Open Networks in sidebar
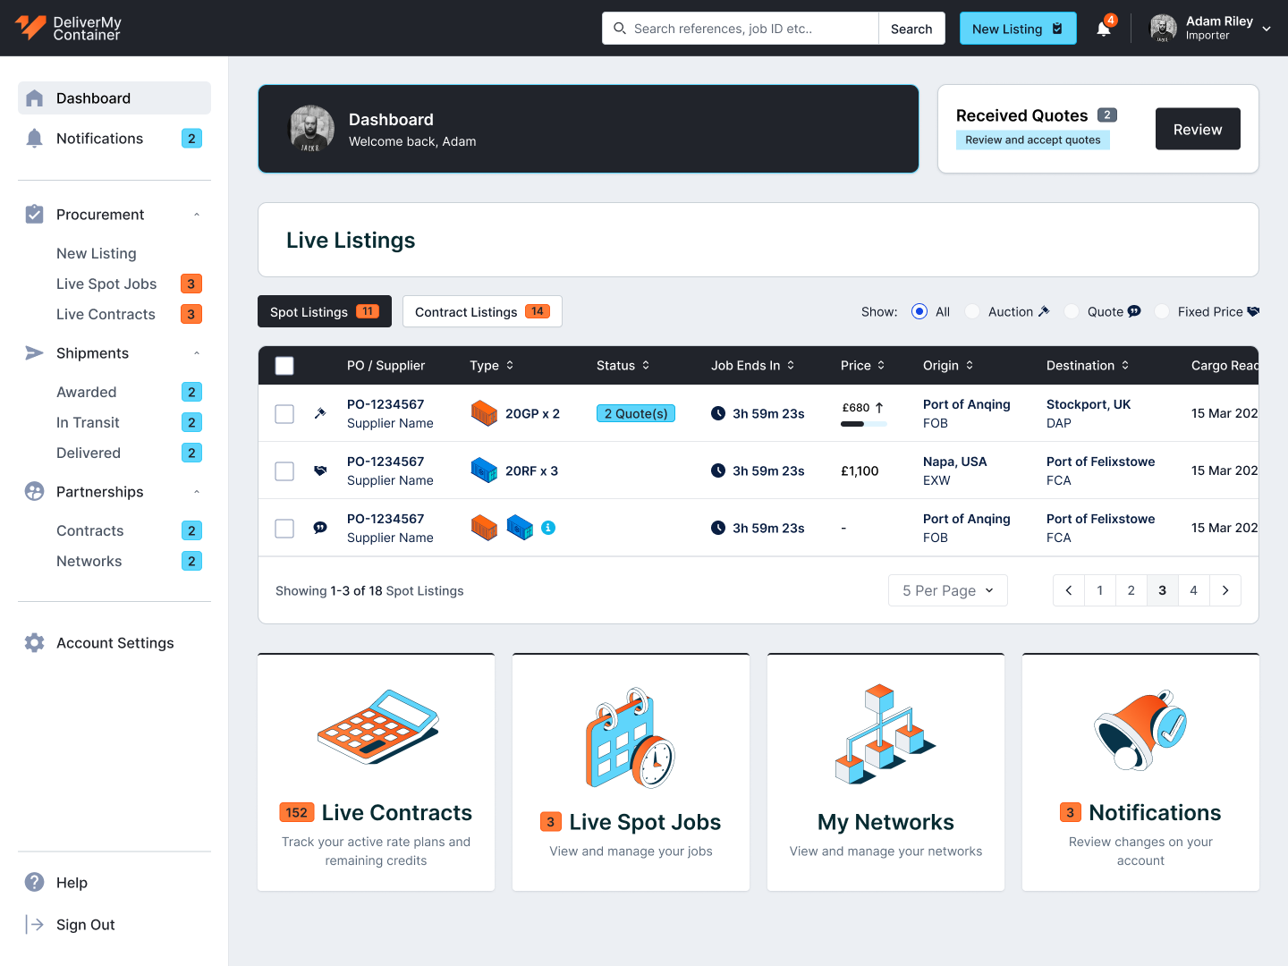Viewport: 1288px width, 966px height. click(89, 561)
